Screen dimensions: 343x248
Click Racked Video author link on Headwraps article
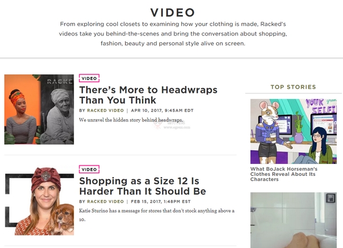(105, 111)
